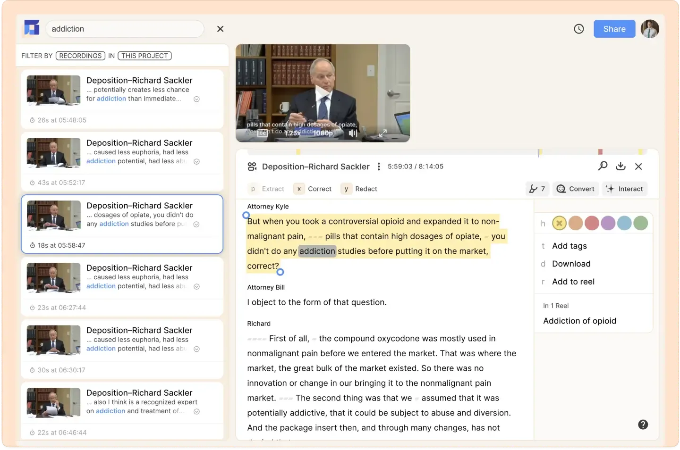Image resolution: width=680 pixels, height=450 pixels.
Task: Open the history clock icon
Action: pyautogui.click(x=578, y=29)
